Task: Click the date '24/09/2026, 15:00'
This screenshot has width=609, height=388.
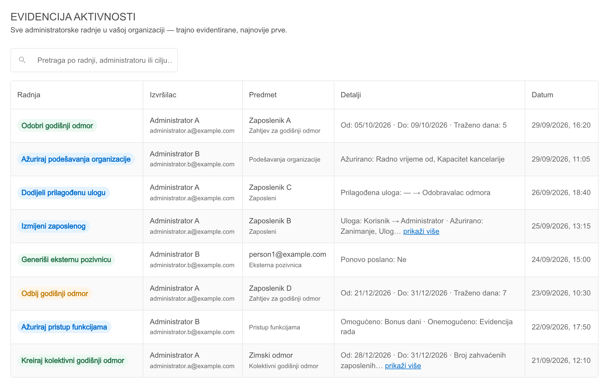Action: tap(561, 260)
